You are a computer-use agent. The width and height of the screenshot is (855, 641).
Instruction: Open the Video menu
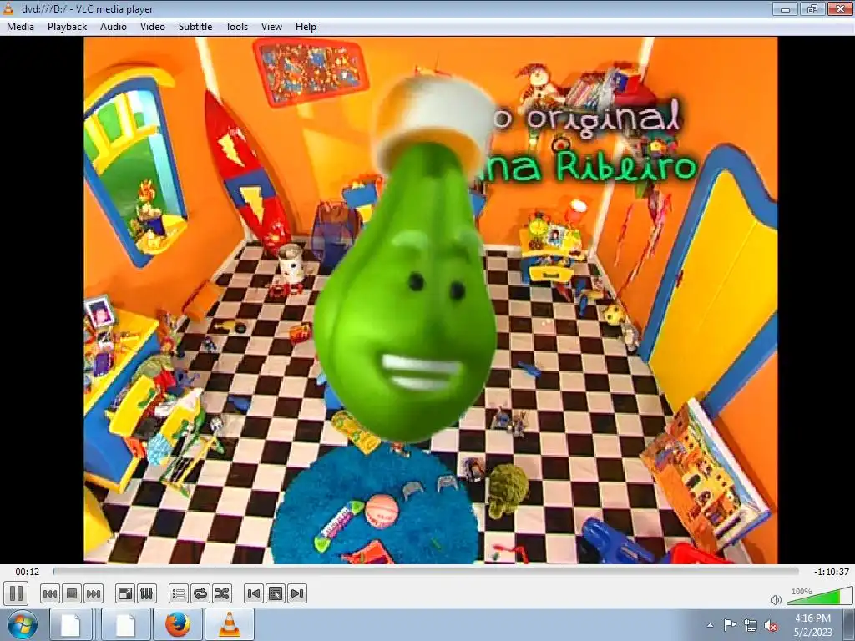[153, 27]
